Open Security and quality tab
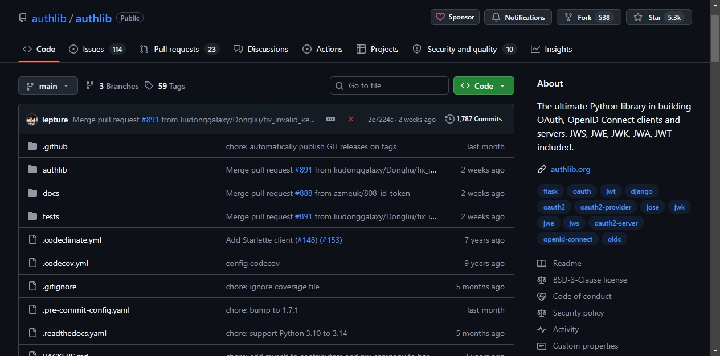The image size is (720, 356). click(464, 49)
